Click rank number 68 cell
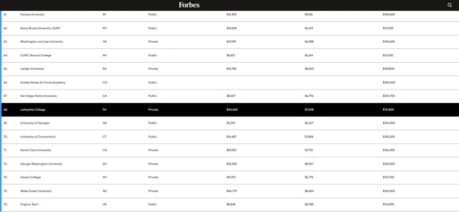The image size is (459, 212). click(5, 109)
